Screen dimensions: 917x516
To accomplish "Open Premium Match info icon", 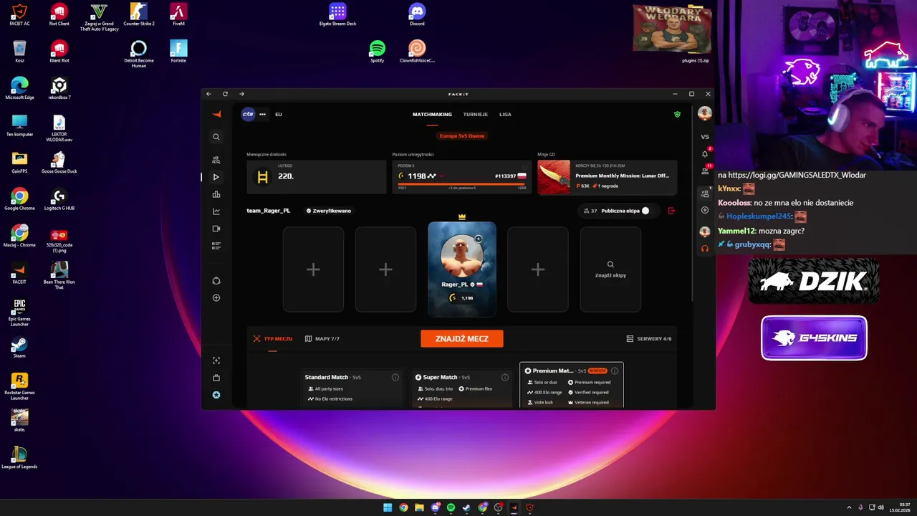I will 615,371.
